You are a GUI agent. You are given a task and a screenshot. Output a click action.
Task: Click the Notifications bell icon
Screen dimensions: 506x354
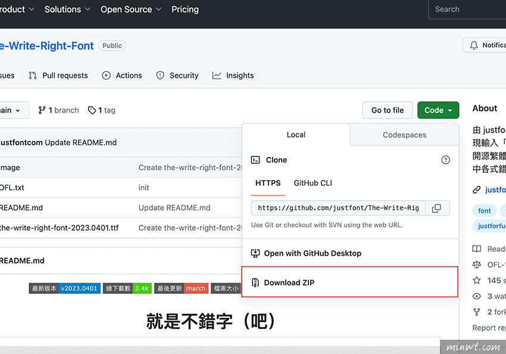click(x=474, y=45)
